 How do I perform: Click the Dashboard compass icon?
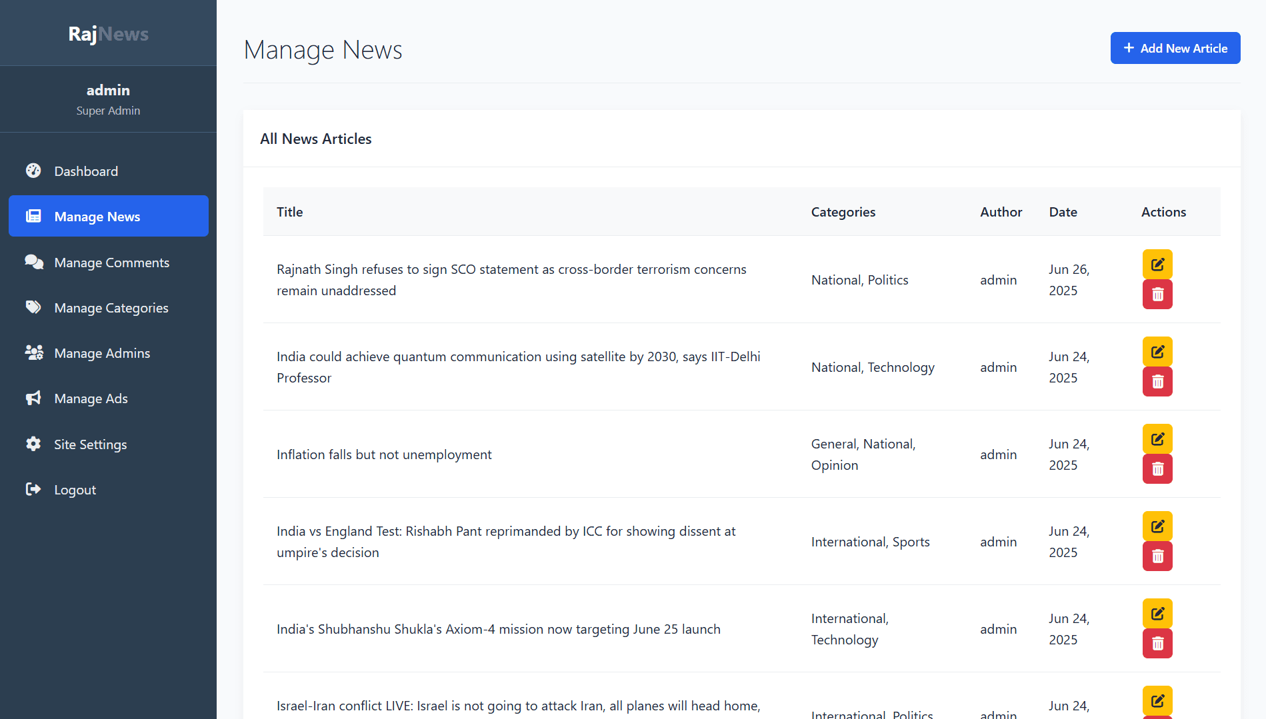33,171
